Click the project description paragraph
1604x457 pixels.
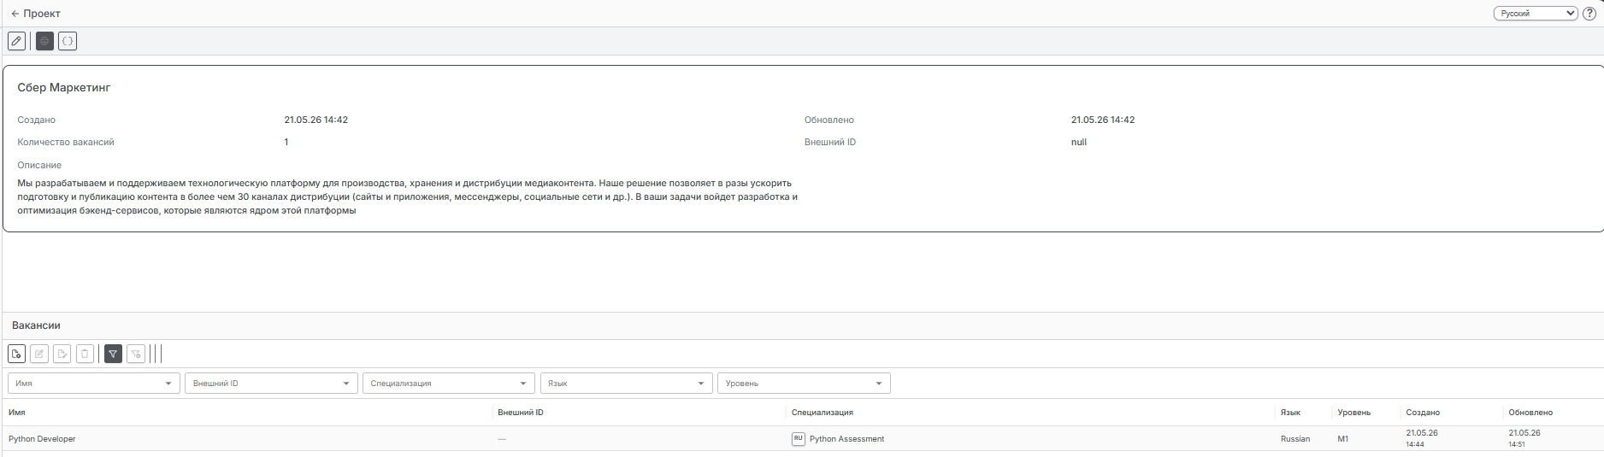408,196
